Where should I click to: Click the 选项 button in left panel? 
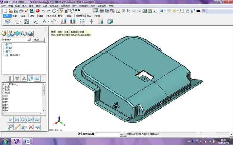[37, 40]
